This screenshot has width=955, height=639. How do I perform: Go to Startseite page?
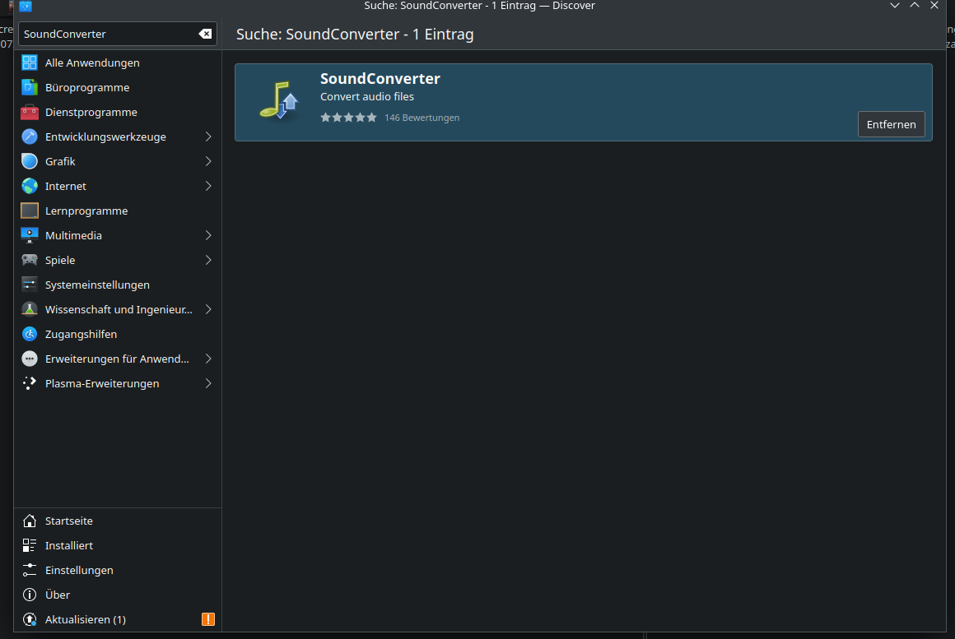[x=118, y=521]
